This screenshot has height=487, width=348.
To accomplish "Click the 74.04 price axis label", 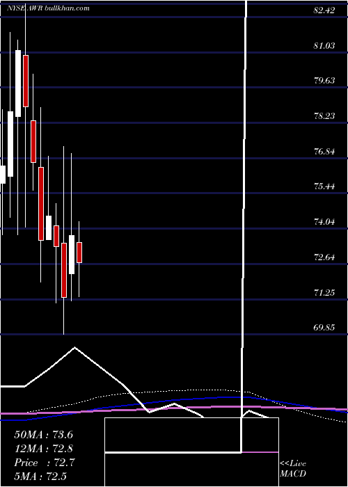I will 324,222.
